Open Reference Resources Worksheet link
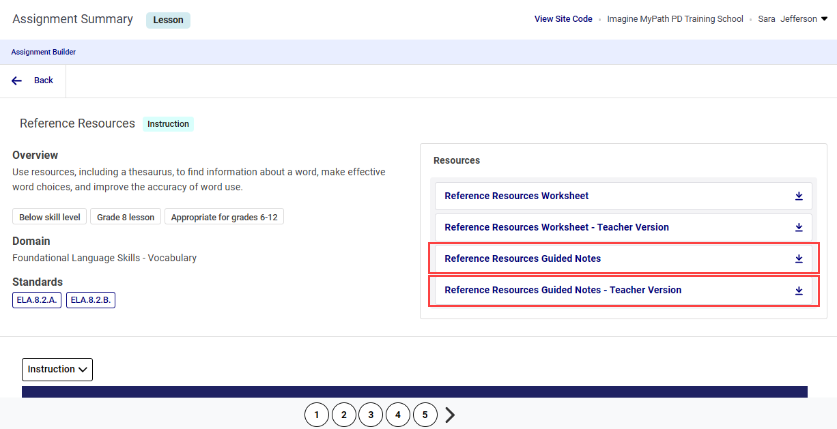Image resolution: width=837 pixels, height=429 pixels. [516, 196]
